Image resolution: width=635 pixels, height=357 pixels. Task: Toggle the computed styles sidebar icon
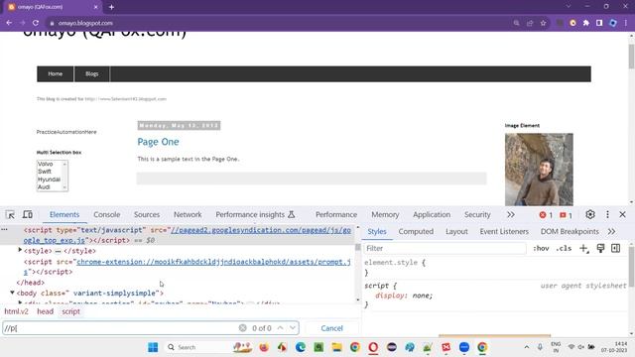[615, 248]
